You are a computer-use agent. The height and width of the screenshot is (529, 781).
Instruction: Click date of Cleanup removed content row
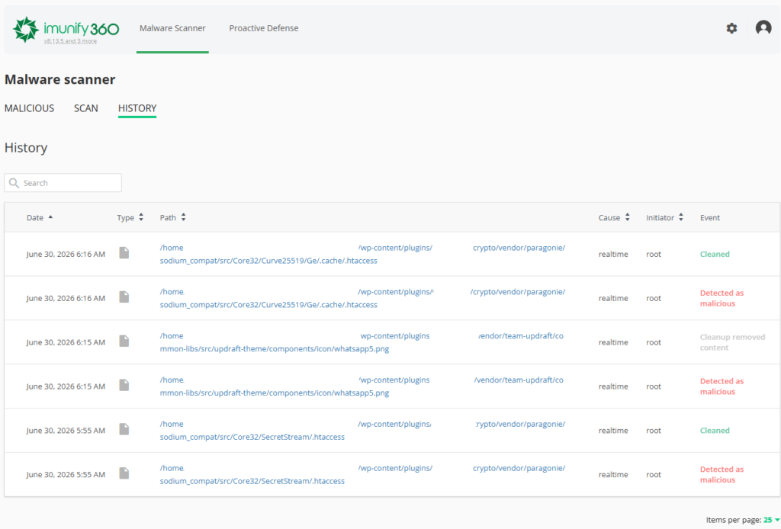[x=66, y=342]
